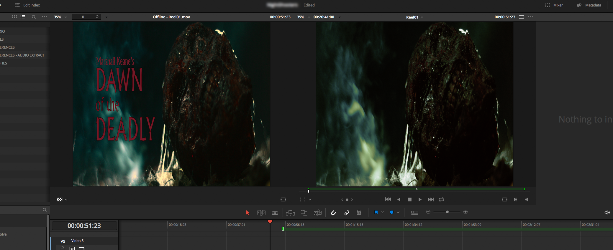Stop playback
Image resolution: width=613 pixels, height=250 pixels.
[x=409, y=199]
